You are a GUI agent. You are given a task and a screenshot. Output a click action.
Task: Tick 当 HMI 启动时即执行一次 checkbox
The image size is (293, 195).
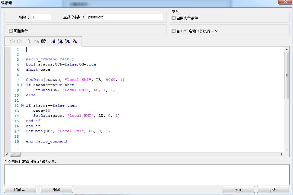click(x=173, y=31)
